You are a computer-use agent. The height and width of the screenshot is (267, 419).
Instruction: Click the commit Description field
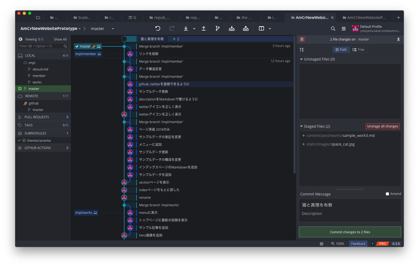pos(350,214)
